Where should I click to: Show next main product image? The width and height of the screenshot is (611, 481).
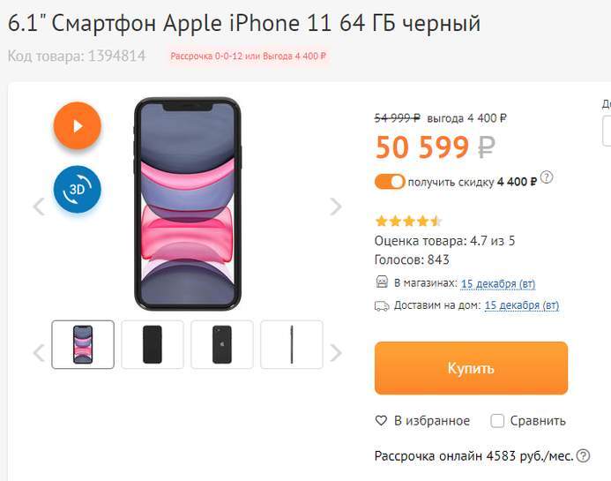336,207
